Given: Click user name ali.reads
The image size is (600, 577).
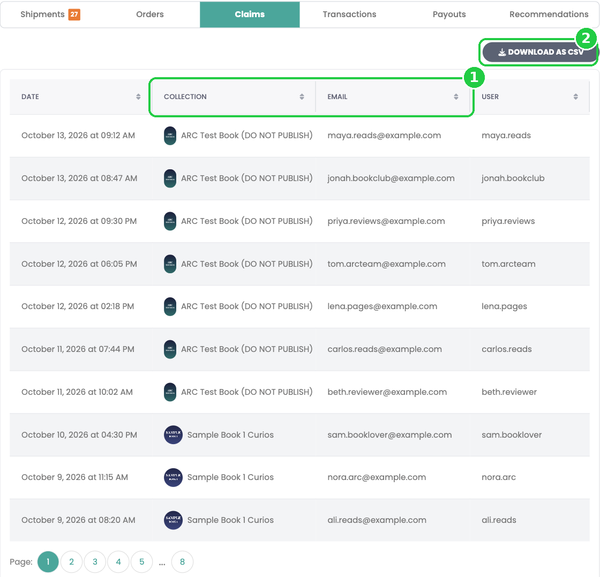Looking at the screenshot, I should coord(499,520).
